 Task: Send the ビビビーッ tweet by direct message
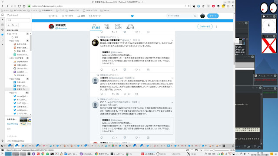click(148, 138)
